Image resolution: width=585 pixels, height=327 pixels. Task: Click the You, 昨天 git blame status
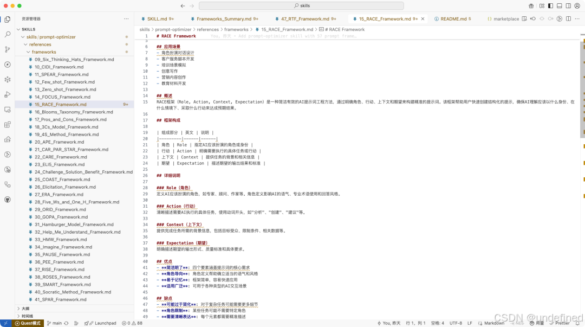[x=389, y=323]
